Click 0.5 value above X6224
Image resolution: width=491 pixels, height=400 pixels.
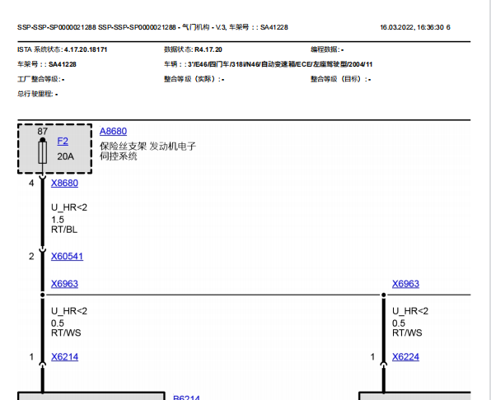(399, 323)
